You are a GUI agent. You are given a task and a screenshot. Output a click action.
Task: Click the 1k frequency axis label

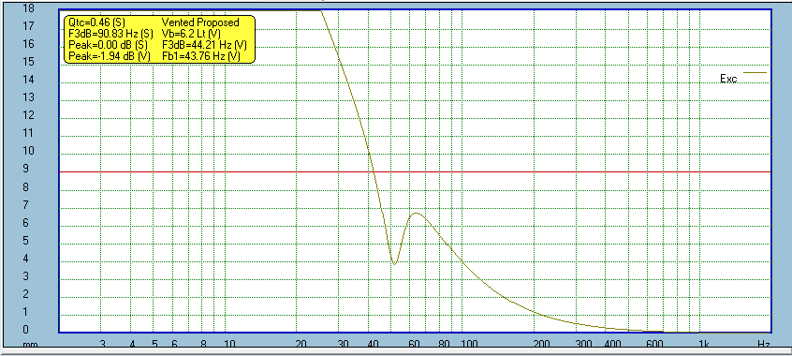click(x=703, y=345)
